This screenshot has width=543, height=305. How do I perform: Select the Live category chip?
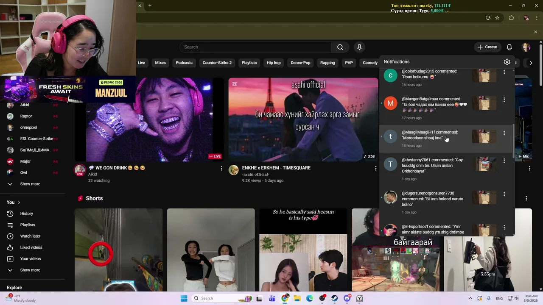[141, 63]
